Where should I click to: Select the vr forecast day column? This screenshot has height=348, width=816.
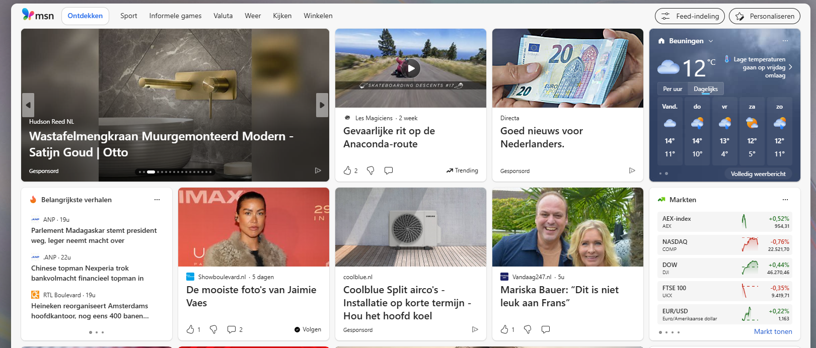pos(724,131)
